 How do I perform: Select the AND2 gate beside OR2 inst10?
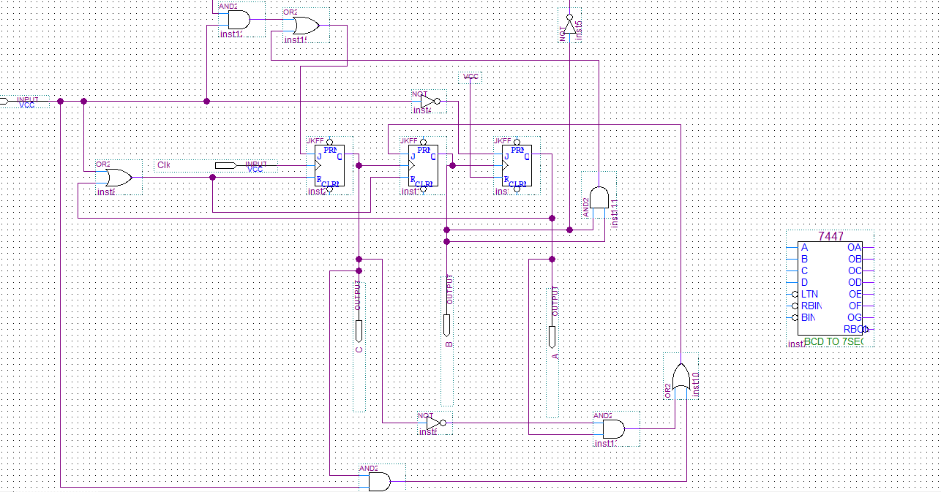coord(613,429)
